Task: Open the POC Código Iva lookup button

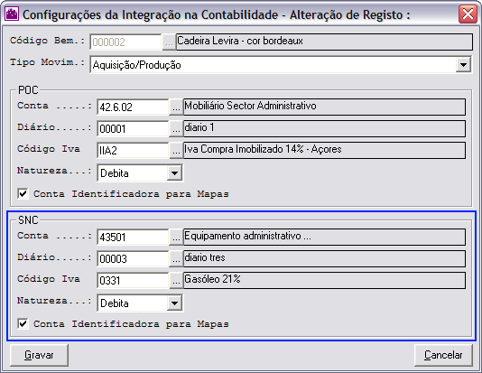Action: point(176,150)
